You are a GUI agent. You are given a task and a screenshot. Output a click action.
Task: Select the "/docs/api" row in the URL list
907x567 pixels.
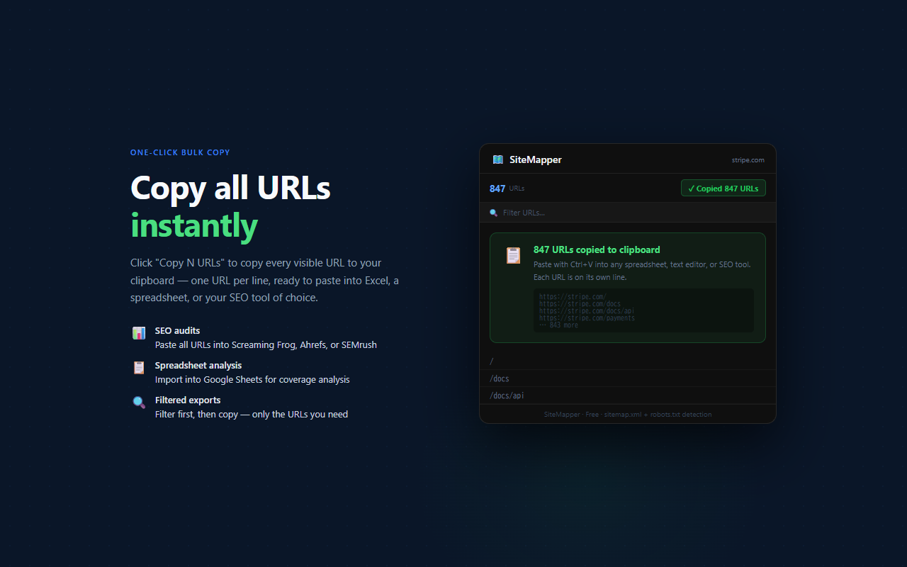(x=628, y=395)
